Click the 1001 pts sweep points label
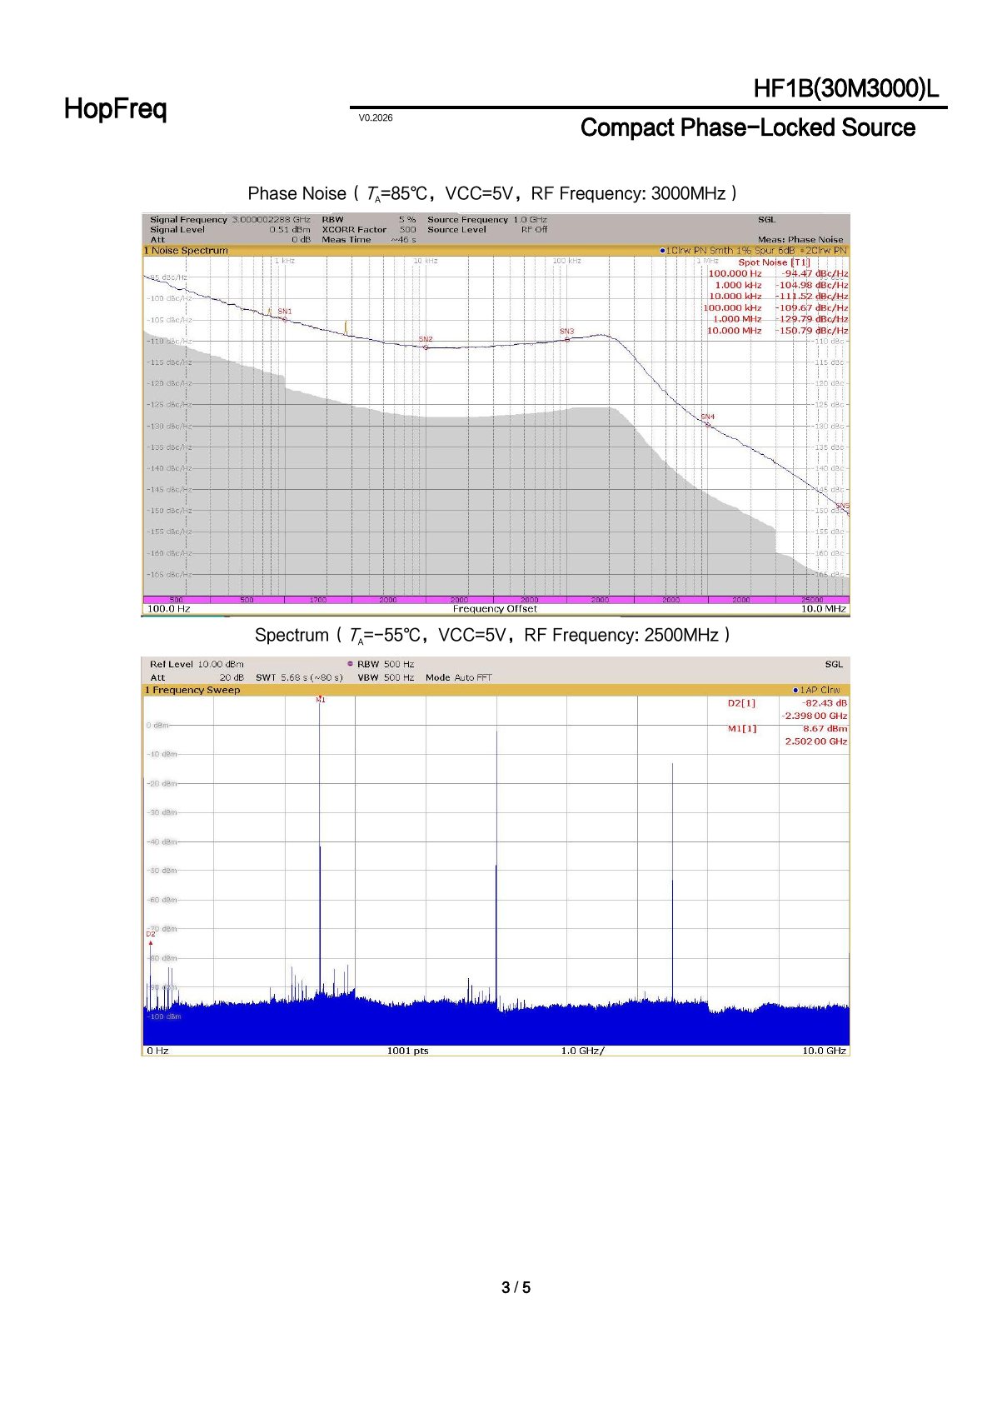The width and height of the screenshot is (992, 1403). point(407,1051)
